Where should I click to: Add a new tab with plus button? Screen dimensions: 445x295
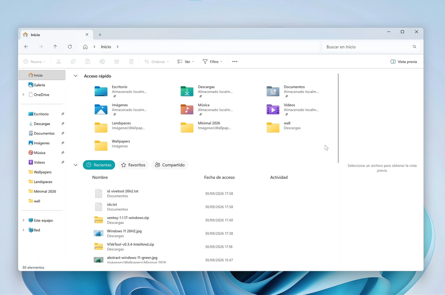click(100, 35)
